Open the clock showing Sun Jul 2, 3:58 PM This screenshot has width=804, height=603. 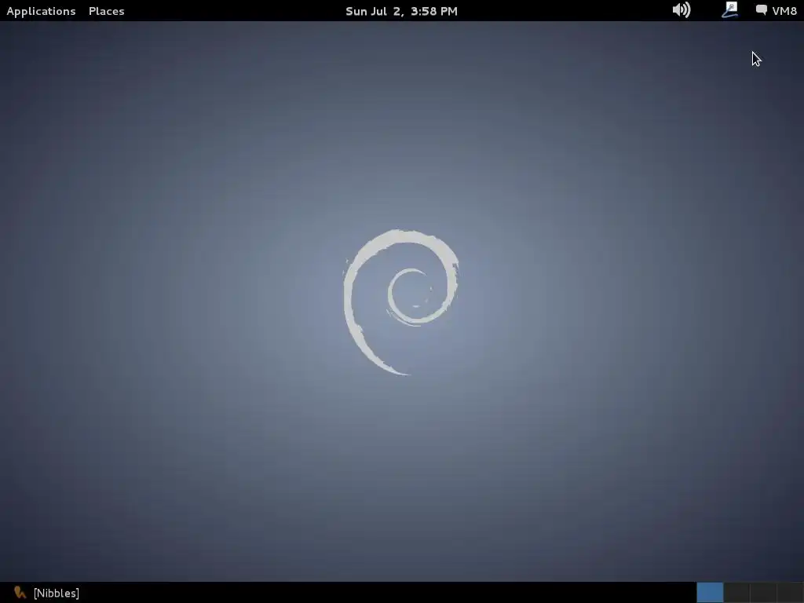(x=401, y=11)
